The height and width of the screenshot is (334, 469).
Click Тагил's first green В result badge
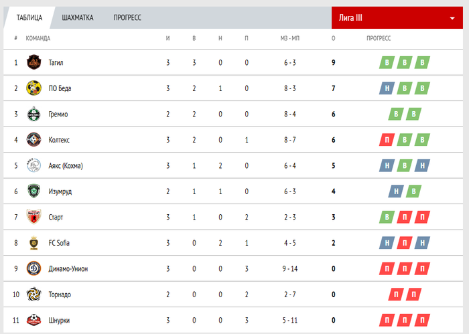pyautogui.click(x=387, y=63)
